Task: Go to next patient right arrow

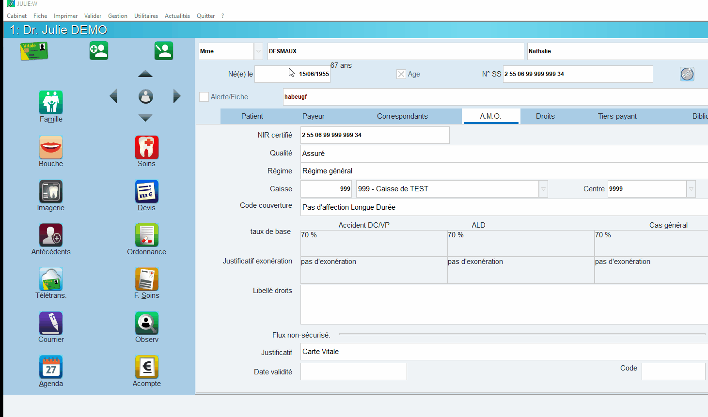Action: coord(177,96)
